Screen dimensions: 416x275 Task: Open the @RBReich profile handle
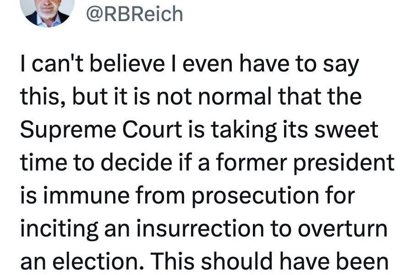(x=135, y=14)
